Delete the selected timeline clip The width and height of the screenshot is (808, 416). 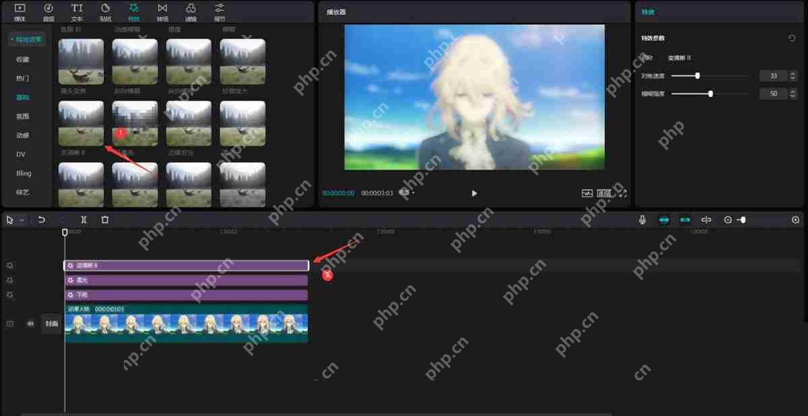[x=105, y=219]
